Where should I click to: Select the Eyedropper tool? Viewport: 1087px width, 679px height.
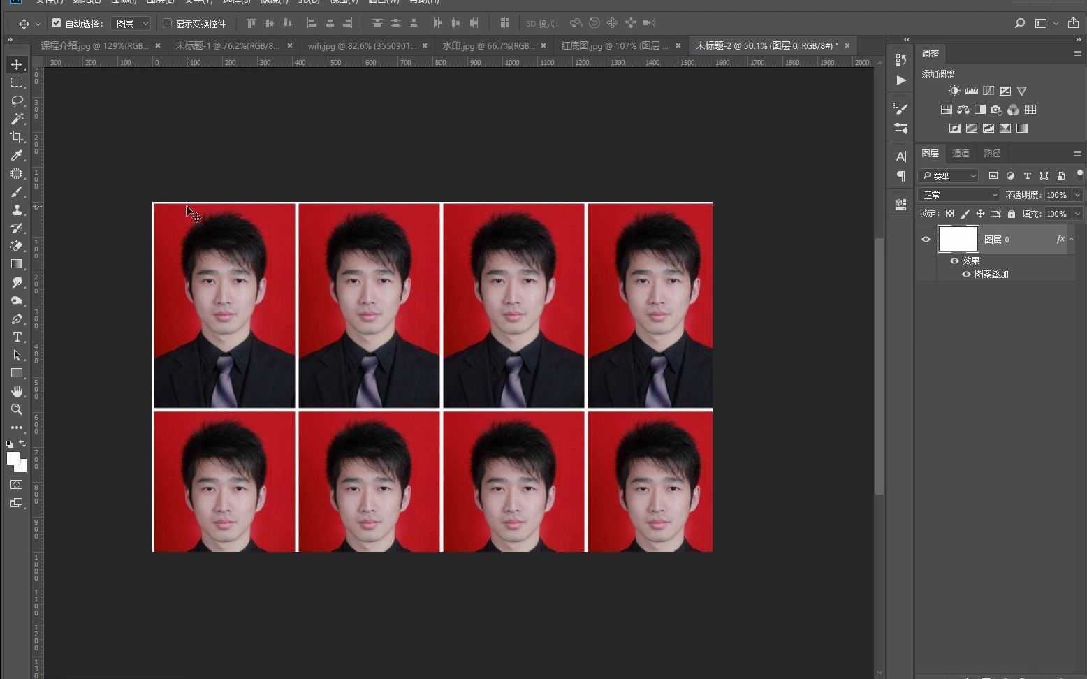coord(17,155)
